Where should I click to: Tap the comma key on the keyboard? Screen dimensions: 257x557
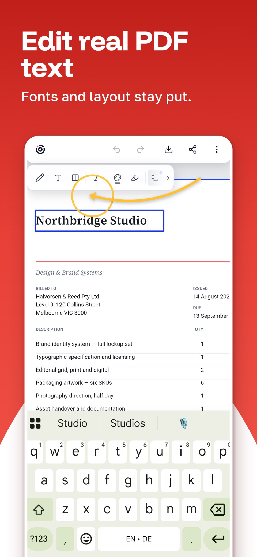point(65,539)
